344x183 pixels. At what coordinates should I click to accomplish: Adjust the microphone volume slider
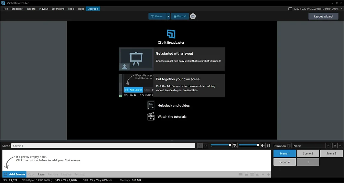pos(220,145)
